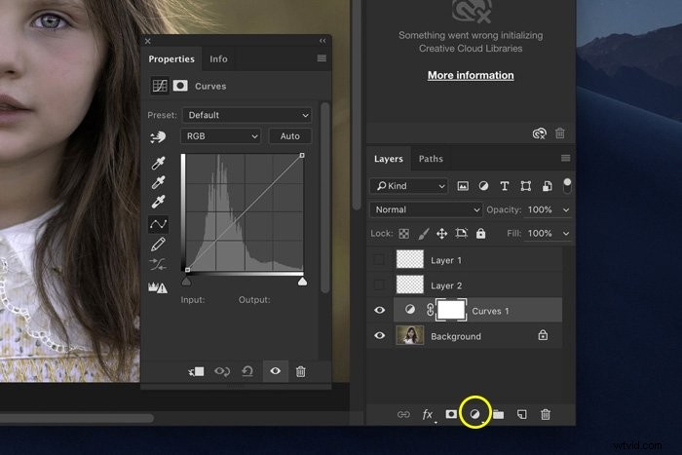Click the black point input slider

point(186,282)
